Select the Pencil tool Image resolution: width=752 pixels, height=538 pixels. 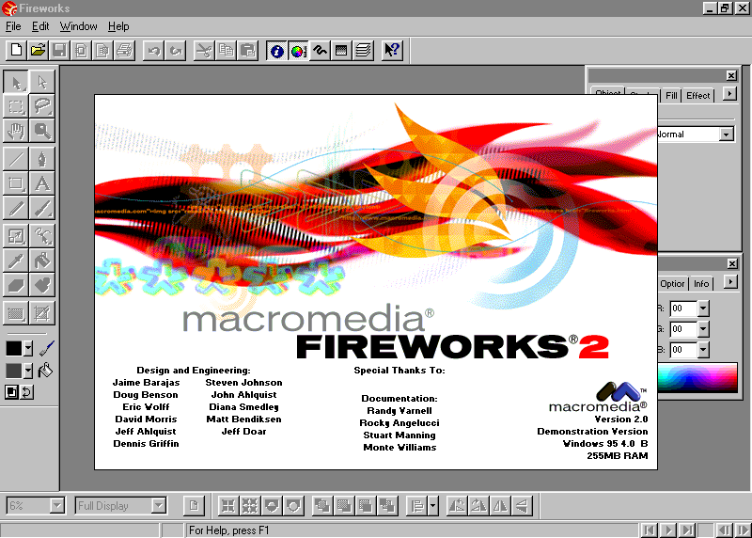point(16,208)
